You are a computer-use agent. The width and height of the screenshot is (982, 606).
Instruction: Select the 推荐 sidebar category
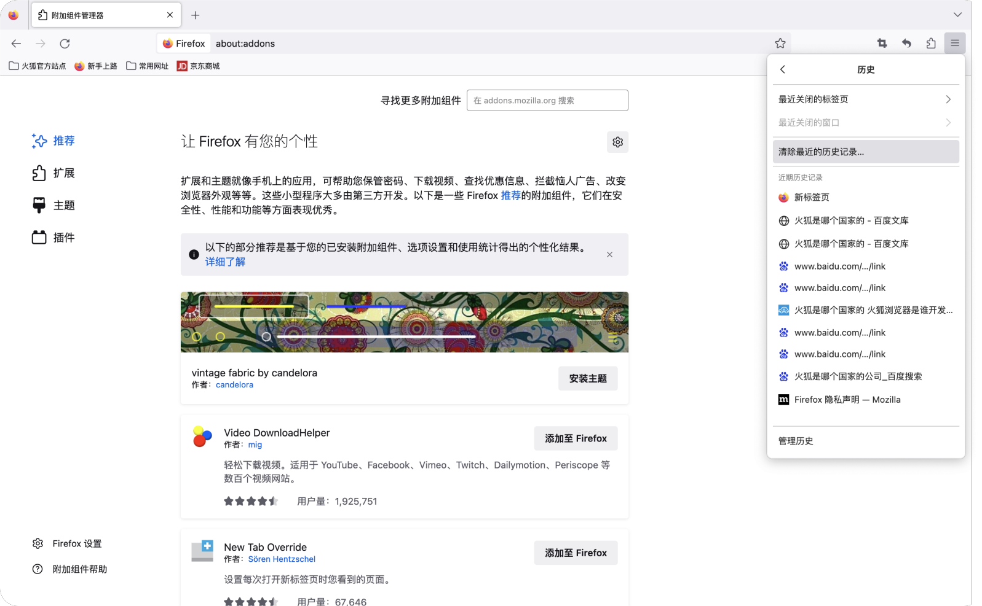[x=53, y=141]
